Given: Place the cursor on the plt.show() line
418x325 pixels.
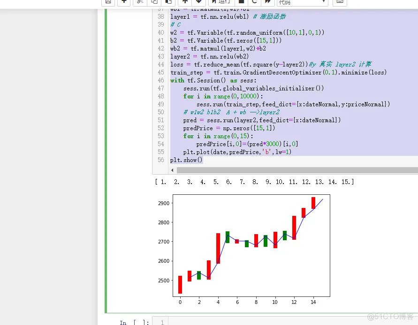Looking at the screenshot, I should pos(186,160).
